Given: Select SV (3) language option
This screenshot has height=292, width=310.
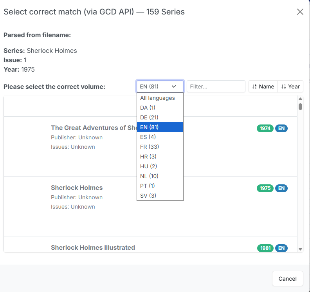Looking at the screenshot, I should click(160, 196).
